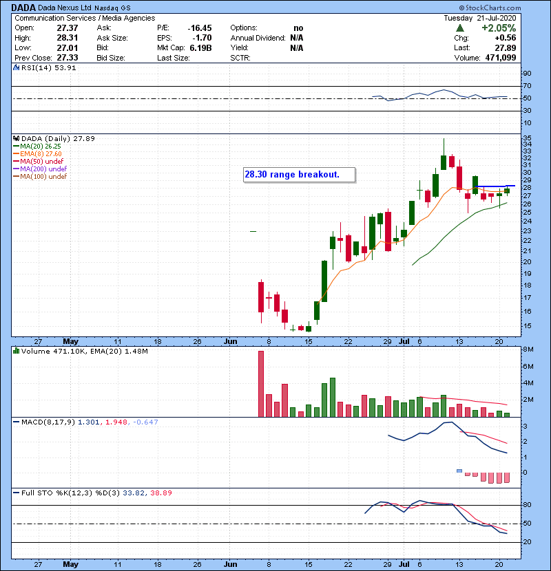Click the Options value no
The image size is (551, 571).
pyautogui.click(x=298, y=28)
